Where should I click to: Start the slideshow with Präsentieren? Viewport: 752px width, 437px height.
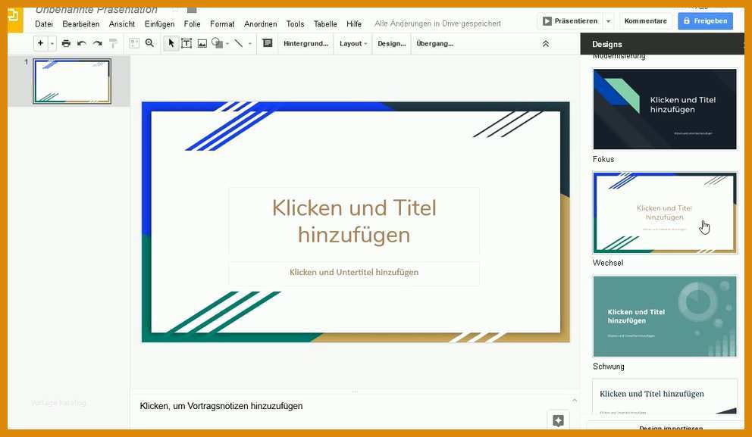coord(570,21)
